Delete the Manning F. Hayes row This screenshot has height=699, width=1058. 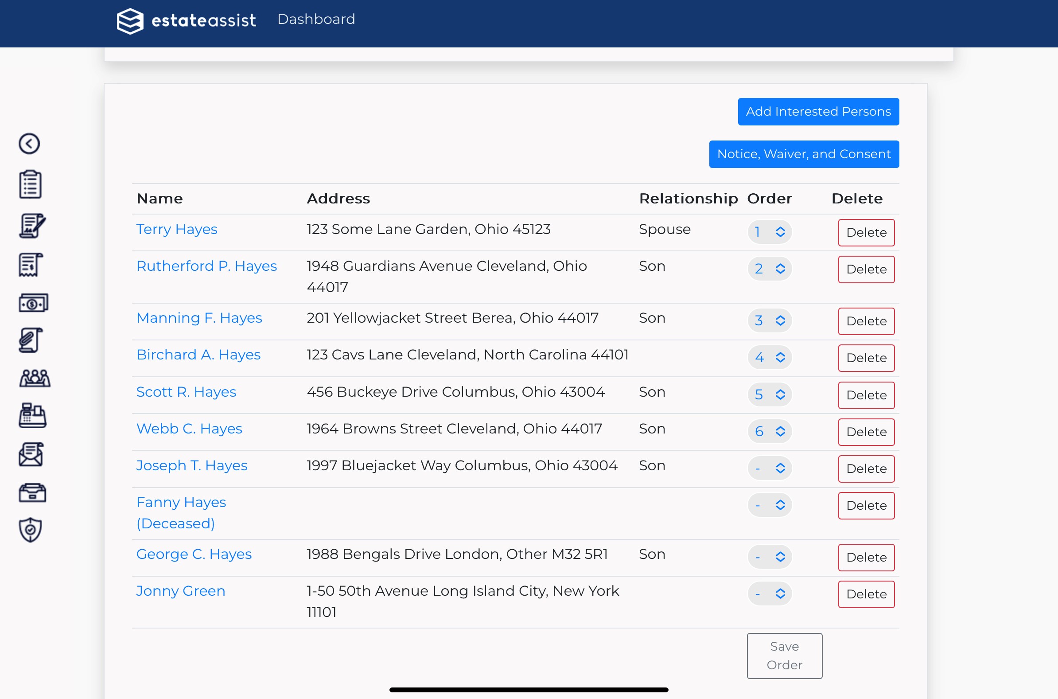click(866, 321)
